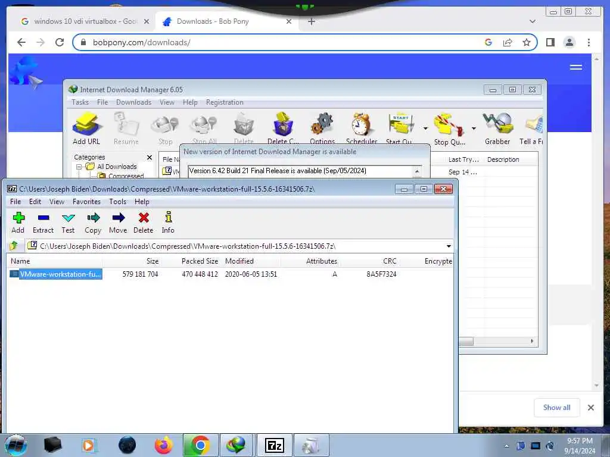Bookmark this page with the star icon

[527, 42]
